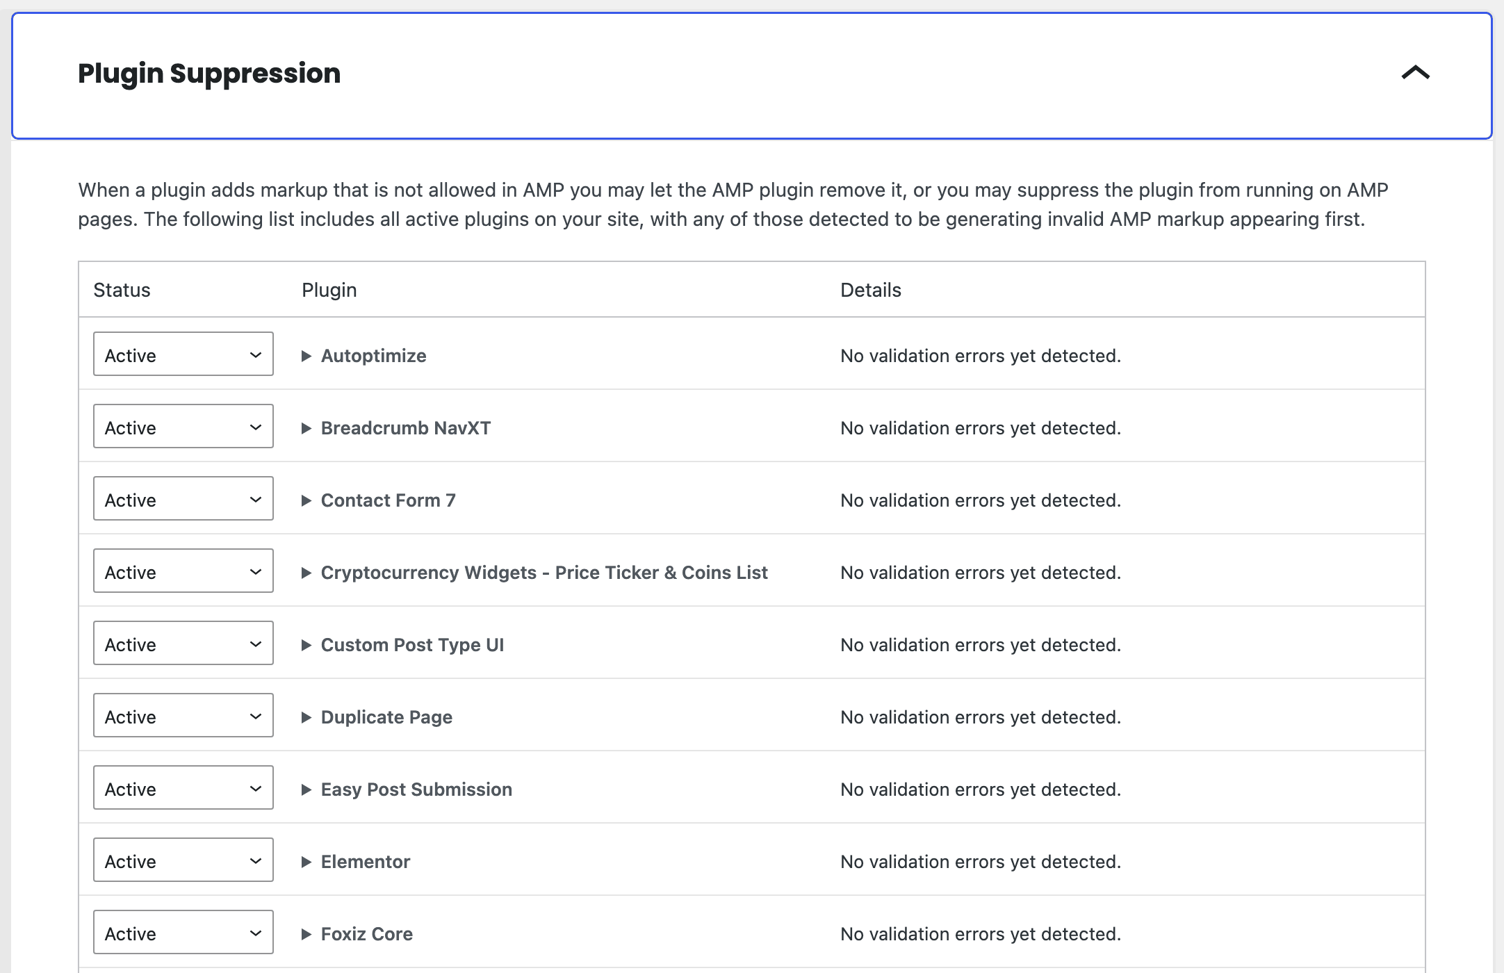Click the Details column header
The height and width of the screenshot is (973, 1504).
pyautogui.click(x=871, y=290)
